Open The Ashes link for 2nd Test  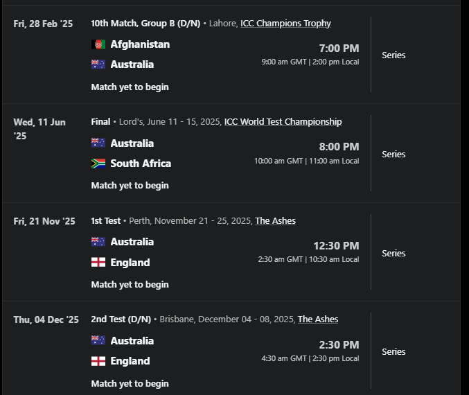click(x=318, y=319)
